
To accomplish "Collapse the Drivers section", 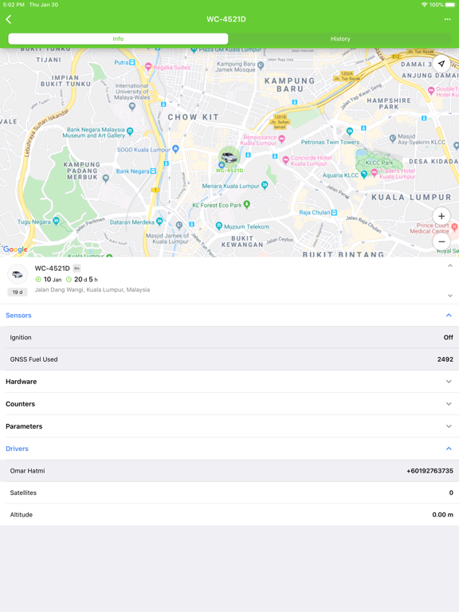I will [449, 449].
